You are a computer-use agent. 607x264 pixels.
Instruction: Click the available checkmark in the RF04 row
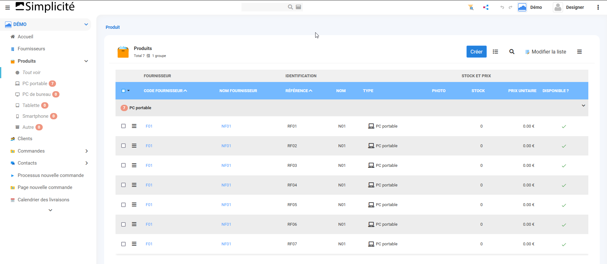click(x=564, y=185)
